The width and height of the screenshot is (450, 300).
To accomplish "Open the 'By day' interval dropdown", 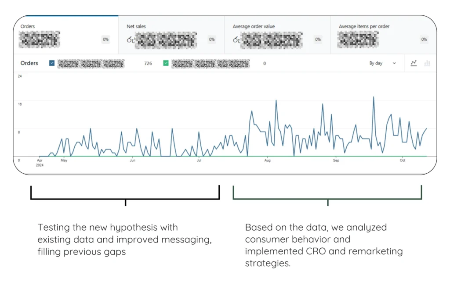I will pyautogui.click(x=382, y=63).
